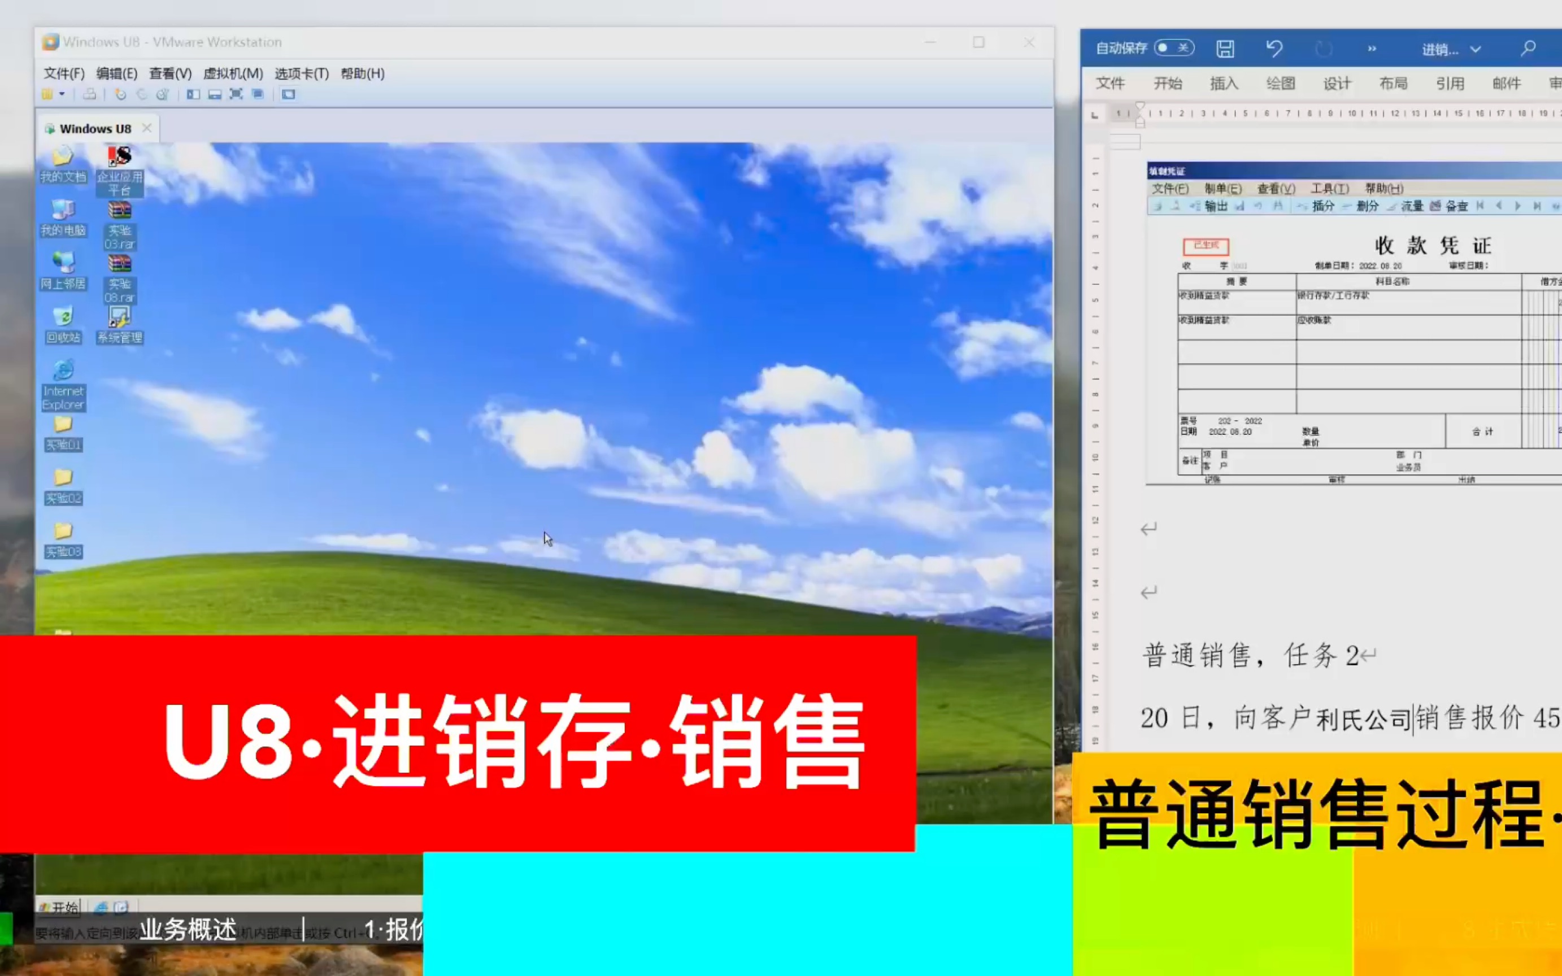Click show desktop quick launch icon
This screenshot has height=976, width=1562.
pos(121,908)
